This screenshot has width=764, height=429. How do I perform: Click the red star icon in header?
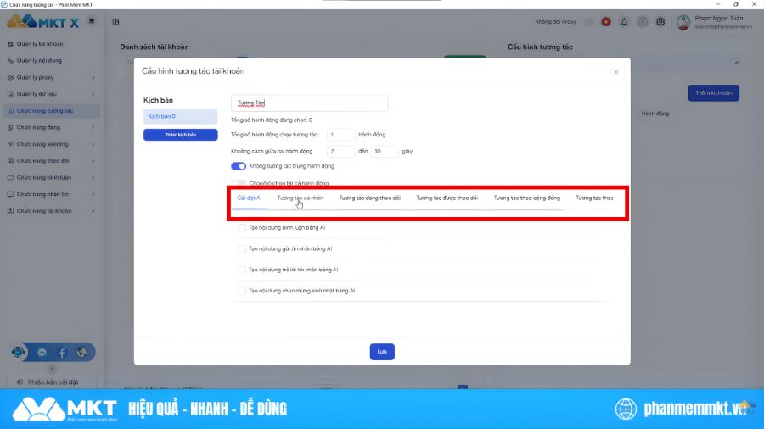pyautogui.click(x=606, y=22)
